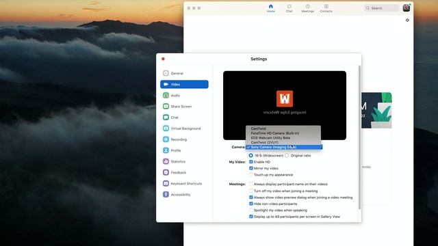Viewport: 438px width, 246px height.
Task: Open Virtual Background settings icon
Action: pos(166,128)
